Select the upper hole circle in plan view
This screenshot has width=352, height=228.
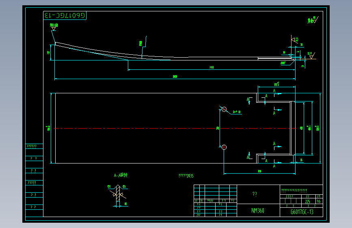click(x=224, y=109)
